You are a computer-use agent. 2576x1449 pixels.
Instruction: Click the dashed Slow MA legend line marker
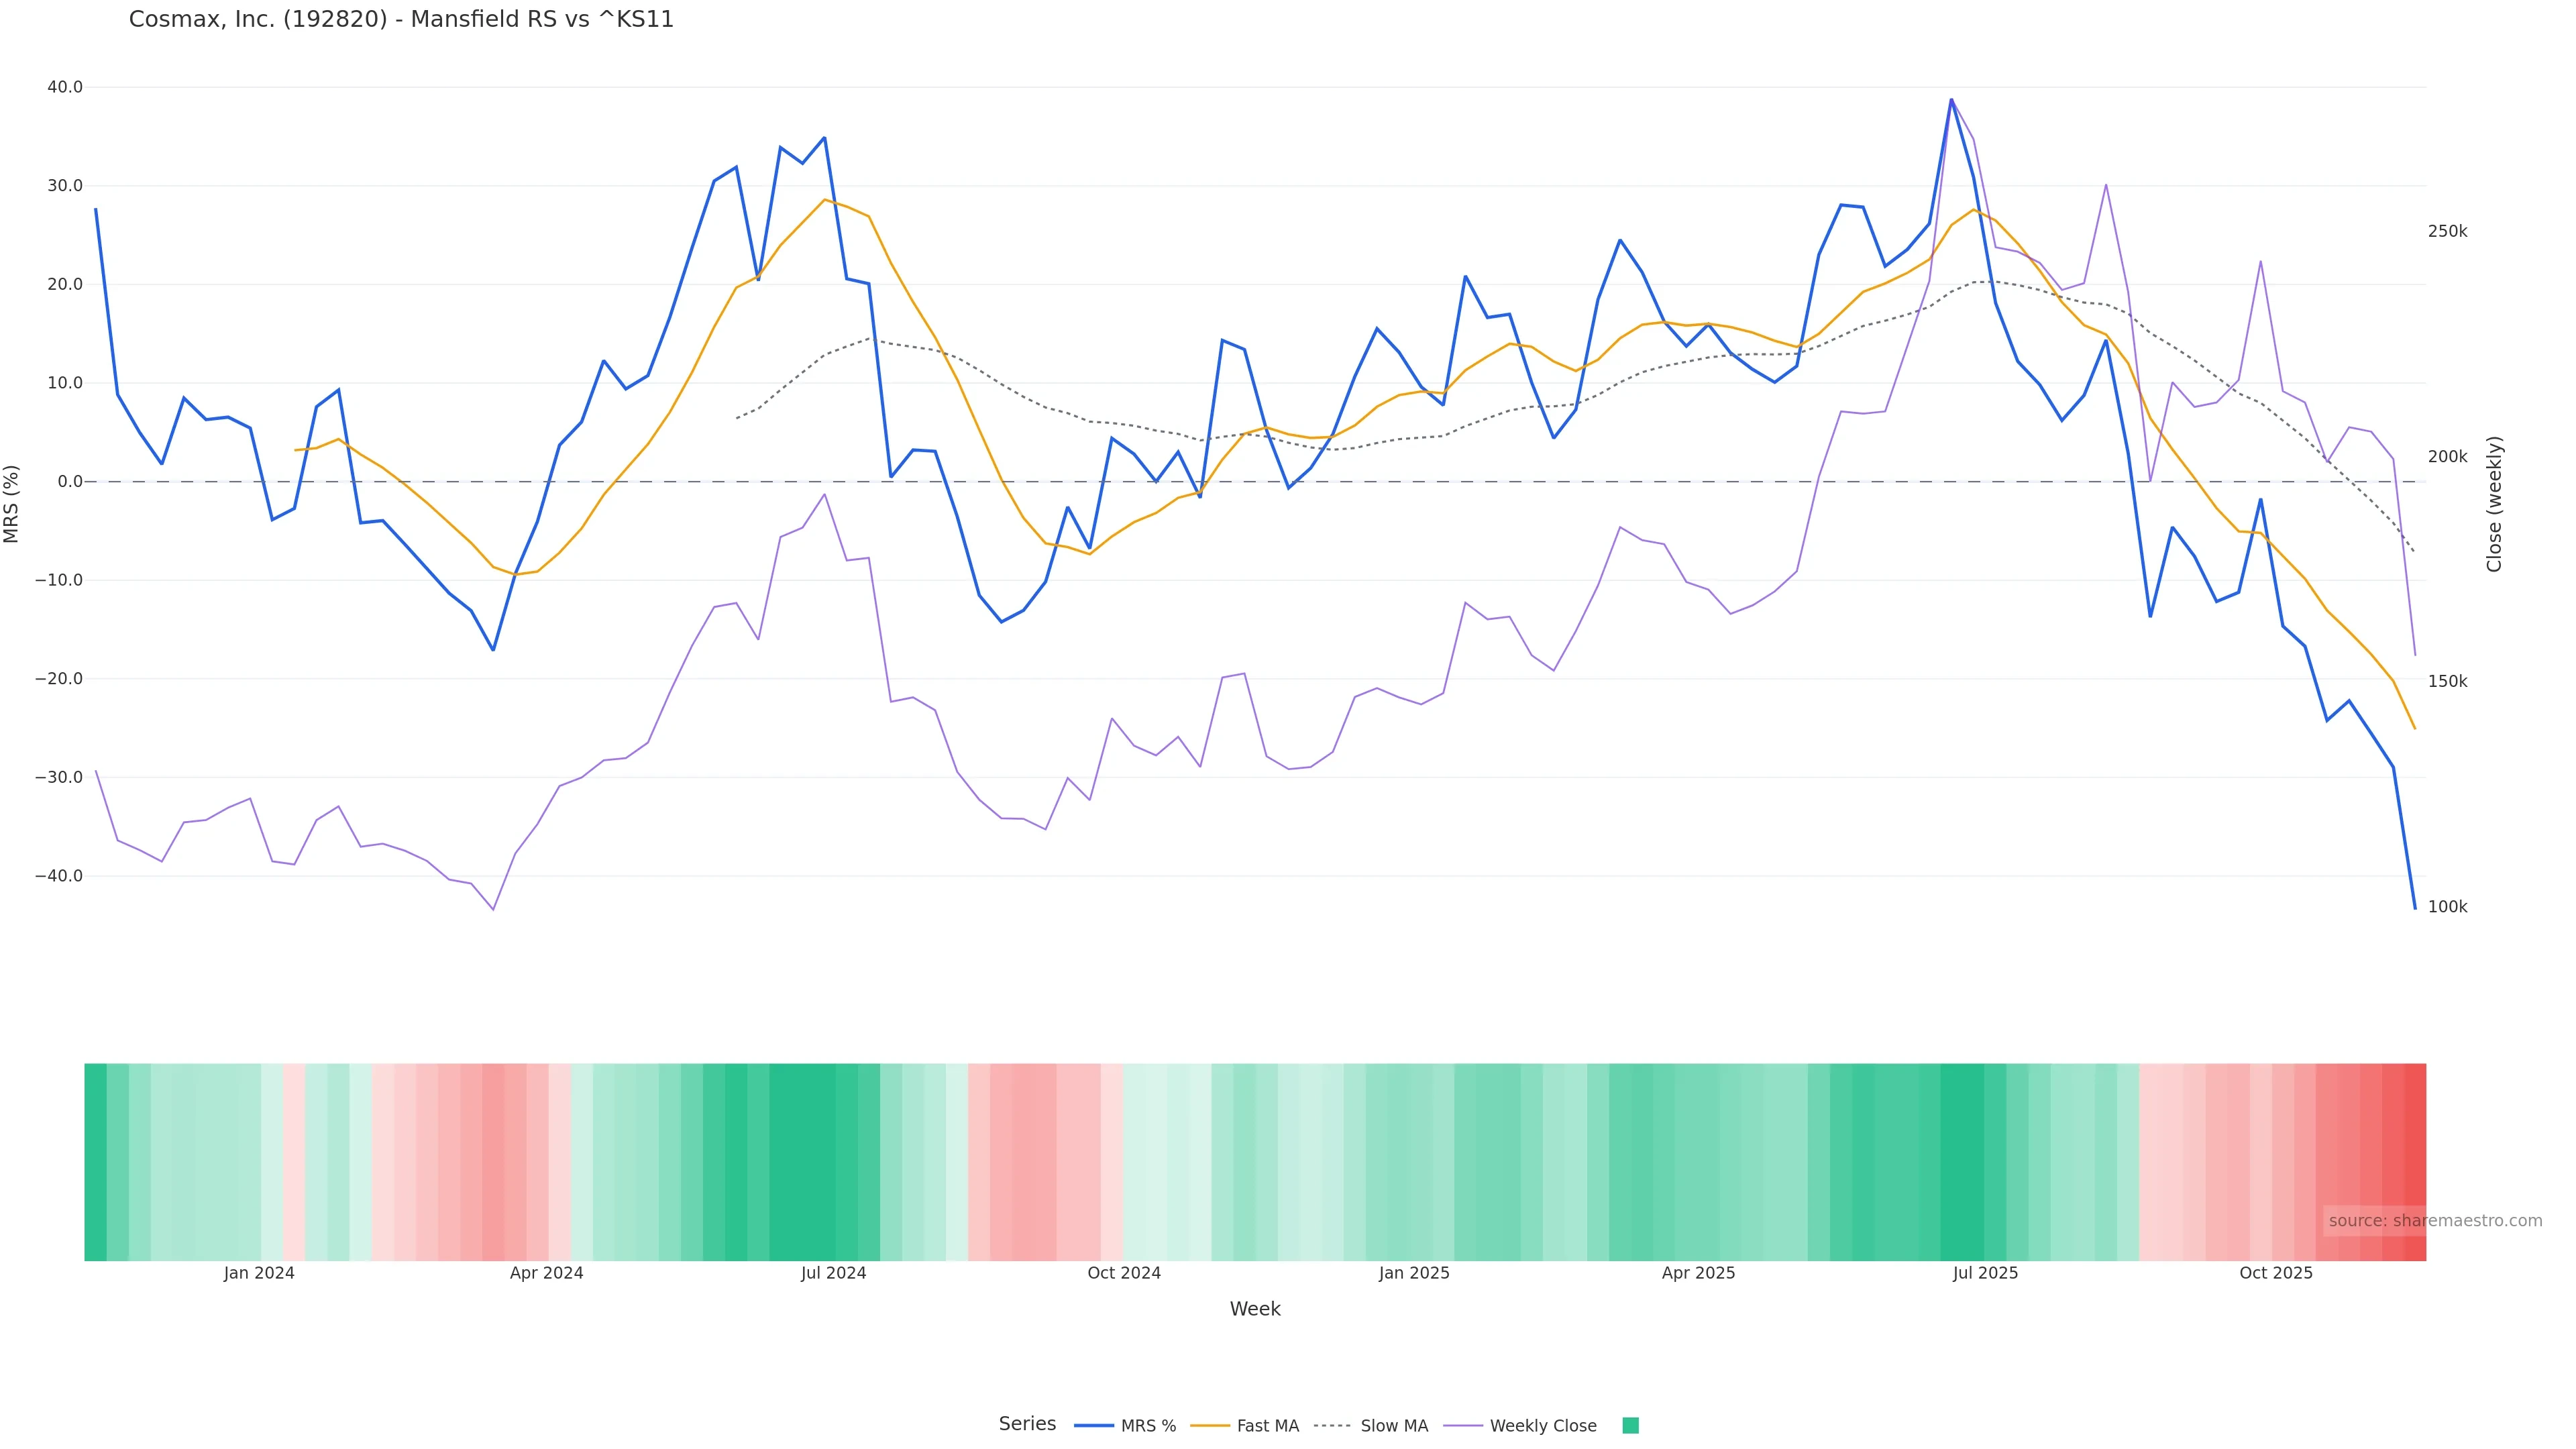[1332, 1426]
